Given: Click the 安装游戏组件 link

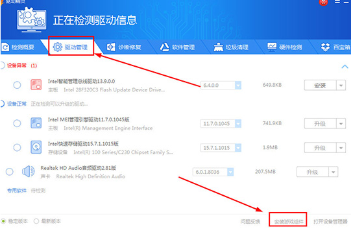Looking at the screenshot, I should point(289,222).
